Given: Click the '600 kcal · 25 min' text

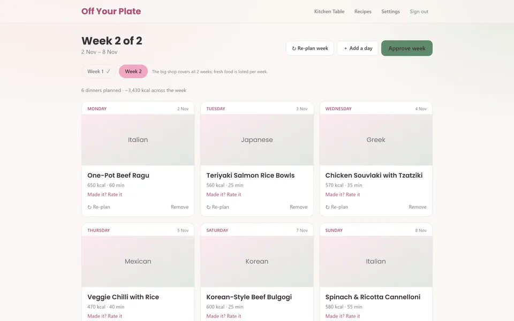Looking at the screenshot, I should [x=225, y=307].
